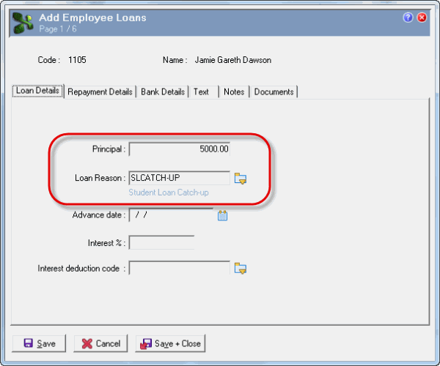Click the Save + Close button
The height and width of the screenshot is (366, 440).
(170, 343)
